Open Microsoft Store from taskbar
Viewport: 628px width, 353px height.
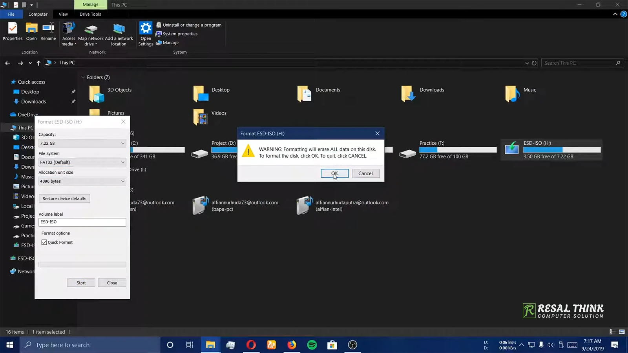click(332, 345)
